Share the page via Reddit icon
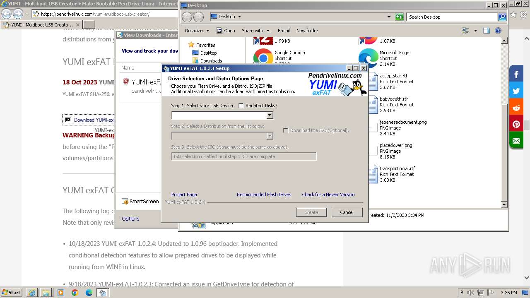 point(516,108)
